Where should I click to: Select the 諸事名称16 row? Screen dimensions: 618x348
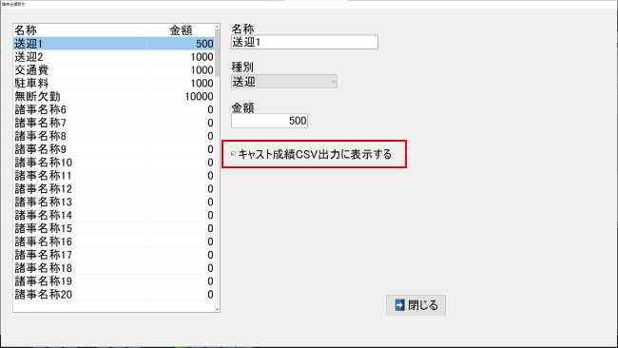pos(114,242)
